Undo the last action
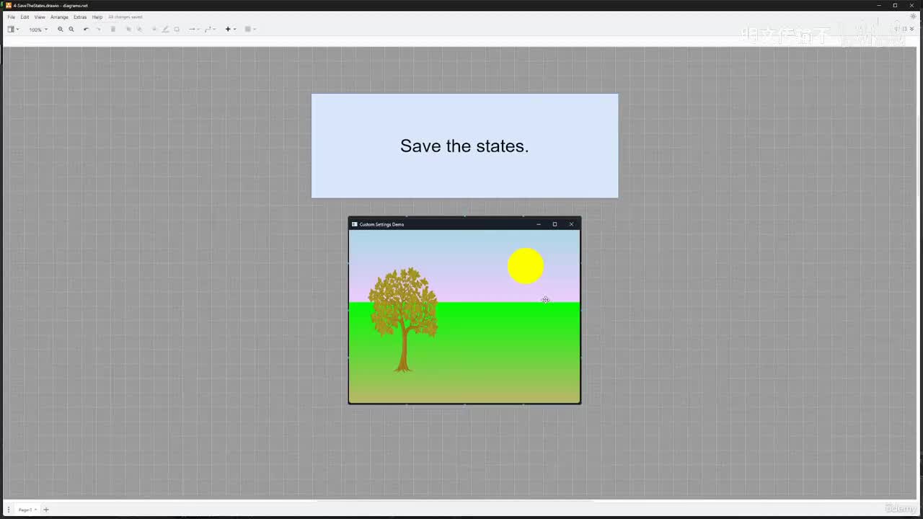923x519 pixels. click(86, 30)
